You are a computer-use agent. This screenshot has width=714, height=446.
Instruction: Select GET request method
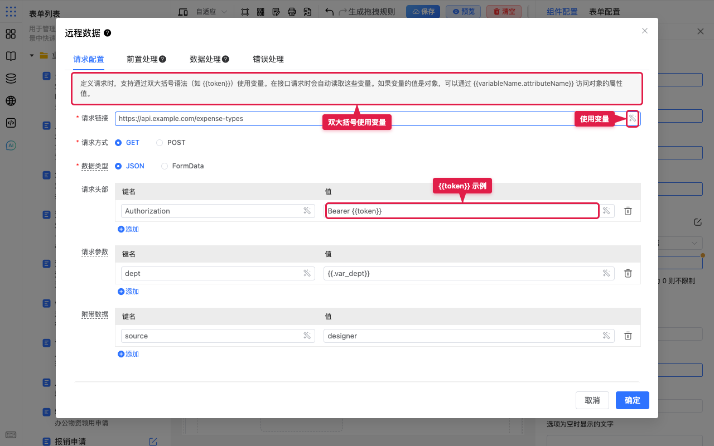[x=127, y=143]
